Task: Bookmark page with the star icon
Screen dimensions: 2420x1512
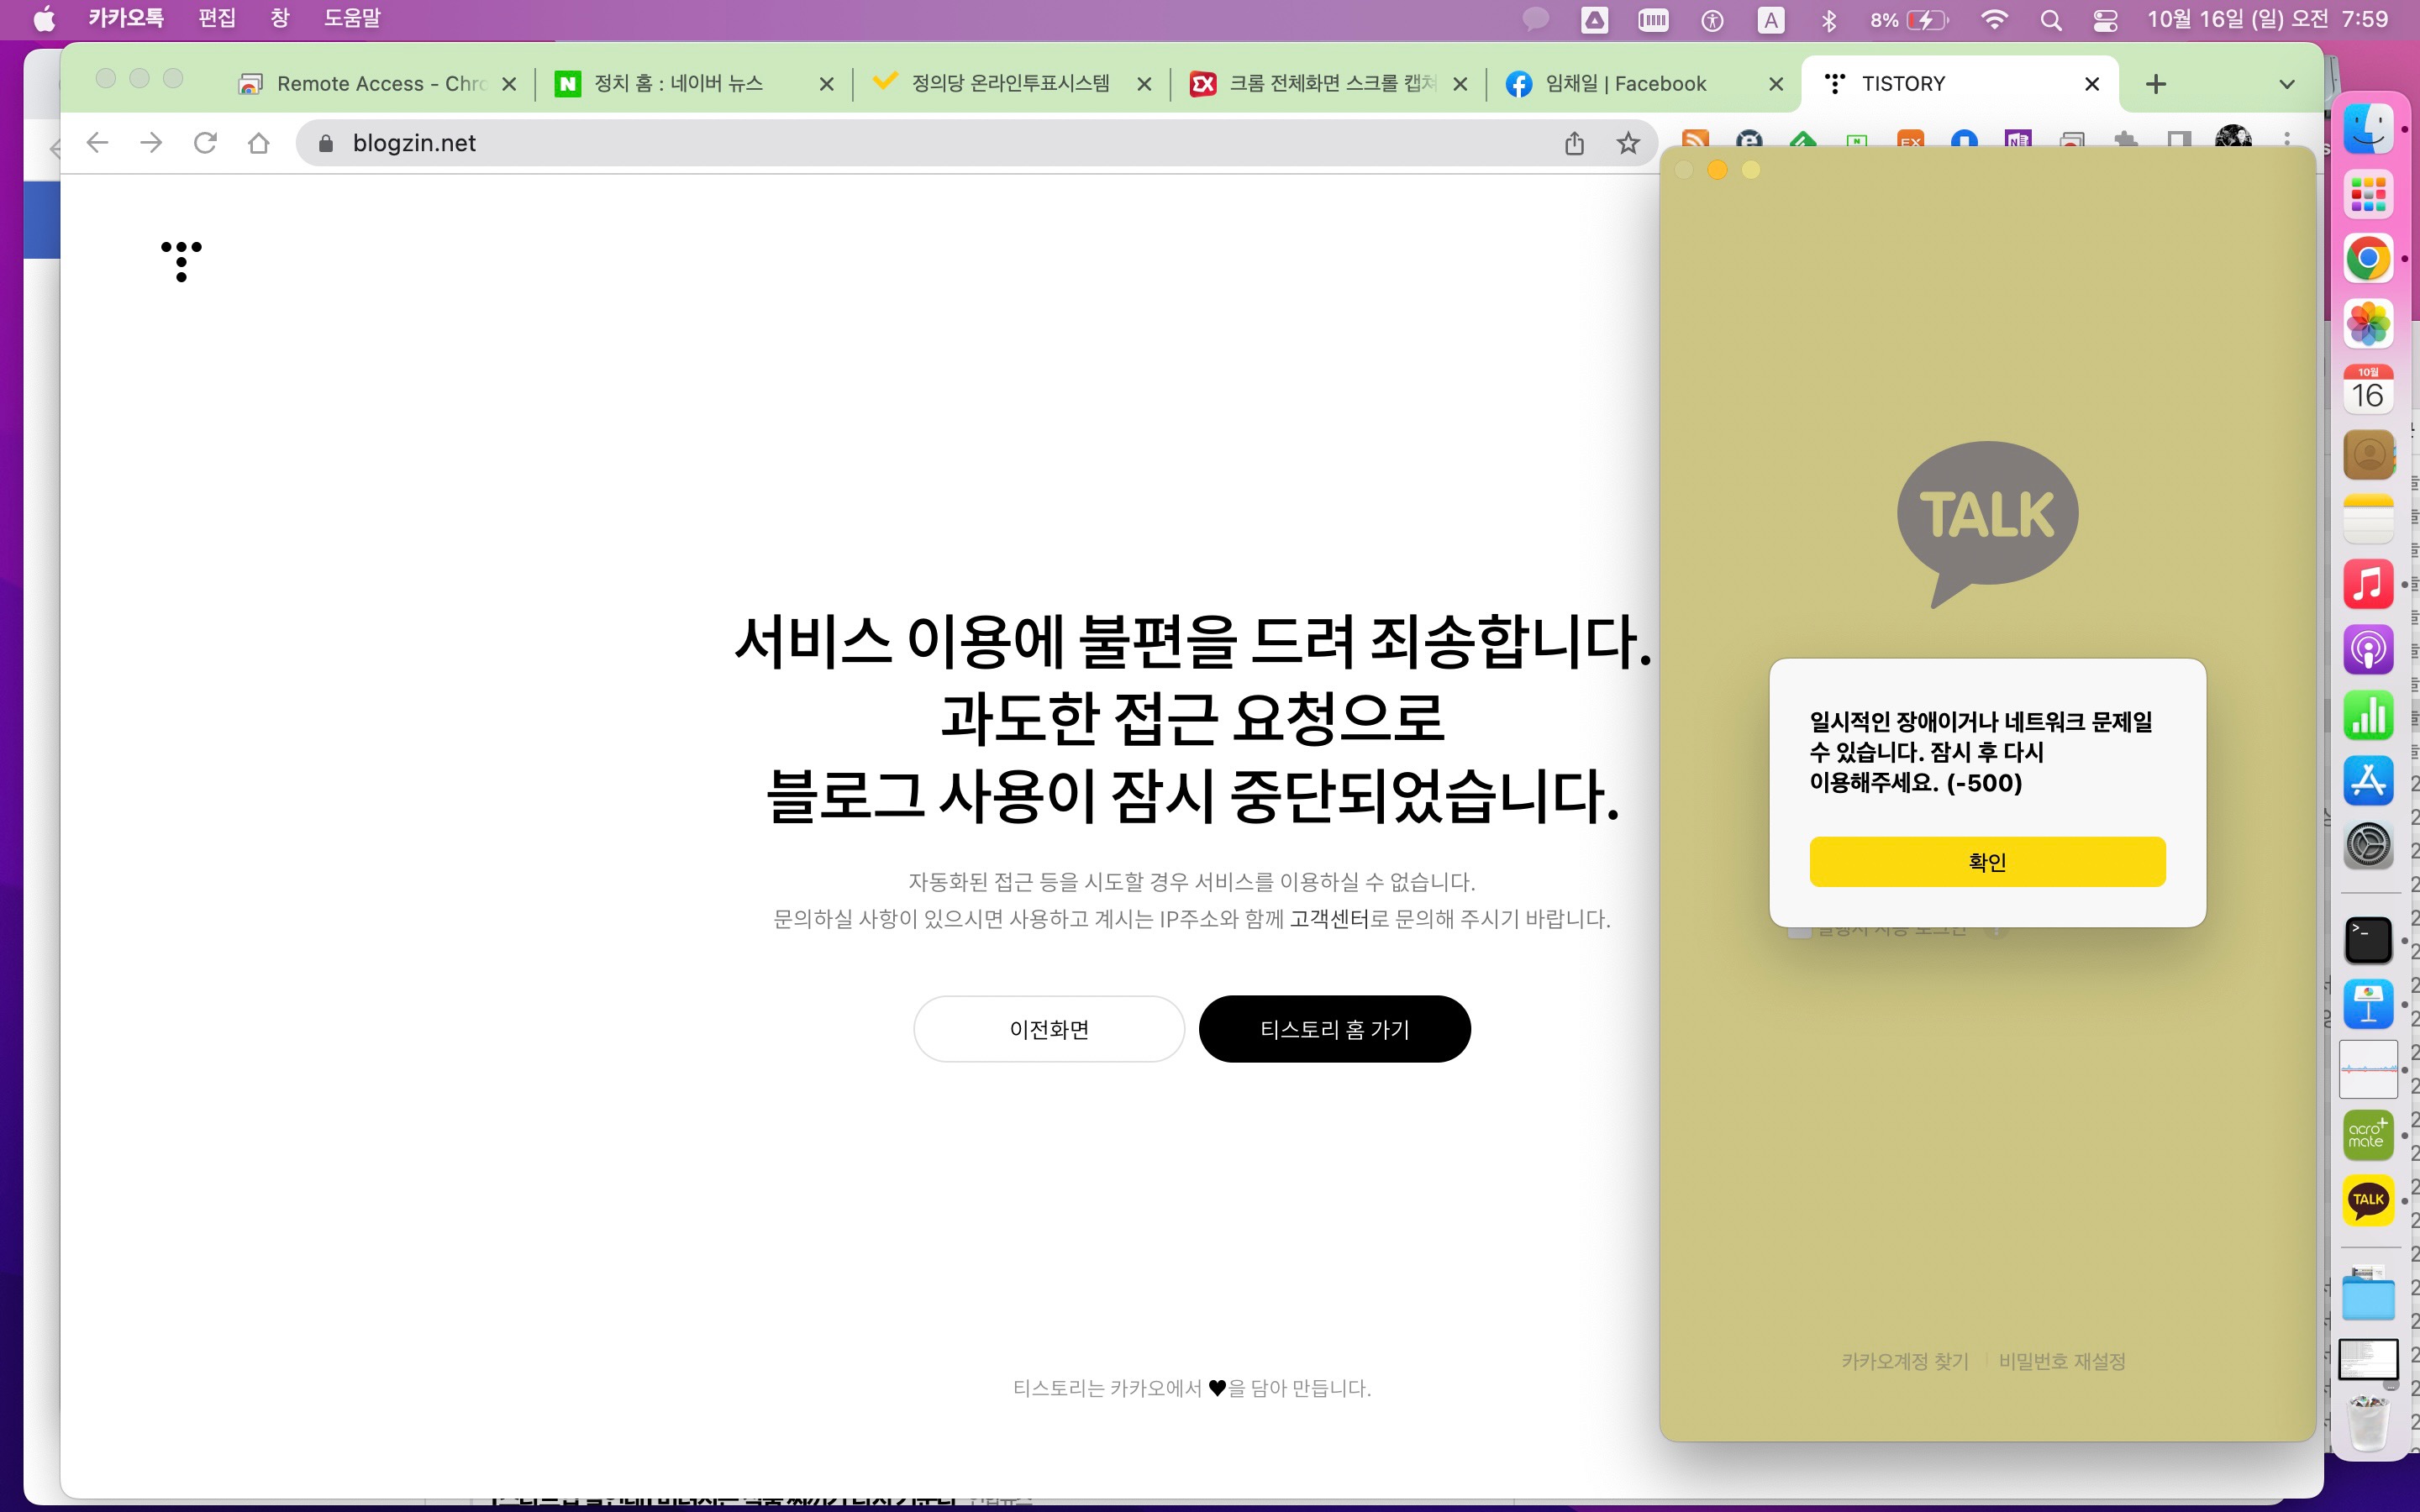Action: click(1628, 143)
